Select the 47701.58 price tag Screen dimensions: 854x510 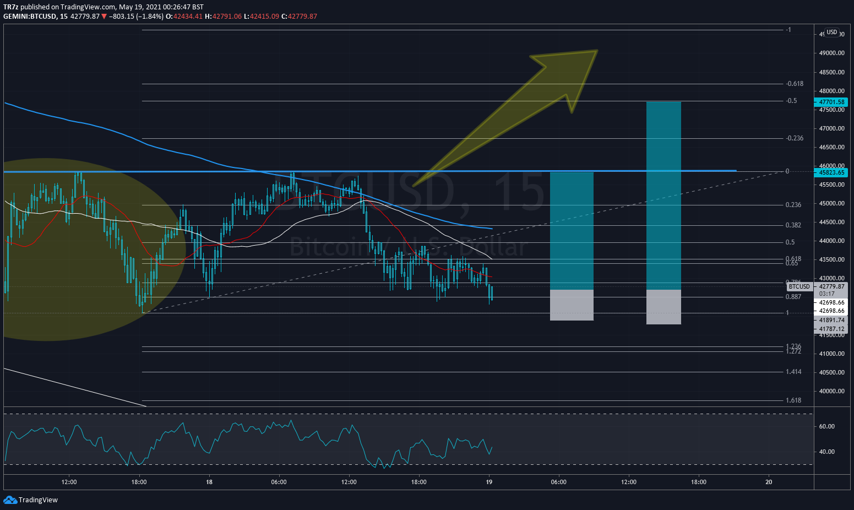point(831,102)
